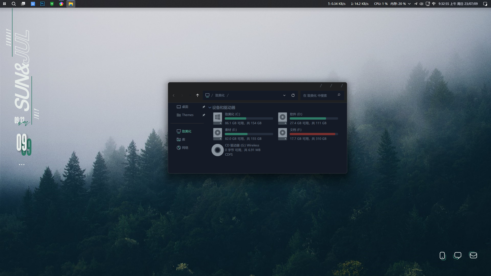Unpin 桌面 from the Quick access list
This screenshot has height=276, width=491.
(x=204, y=107)
